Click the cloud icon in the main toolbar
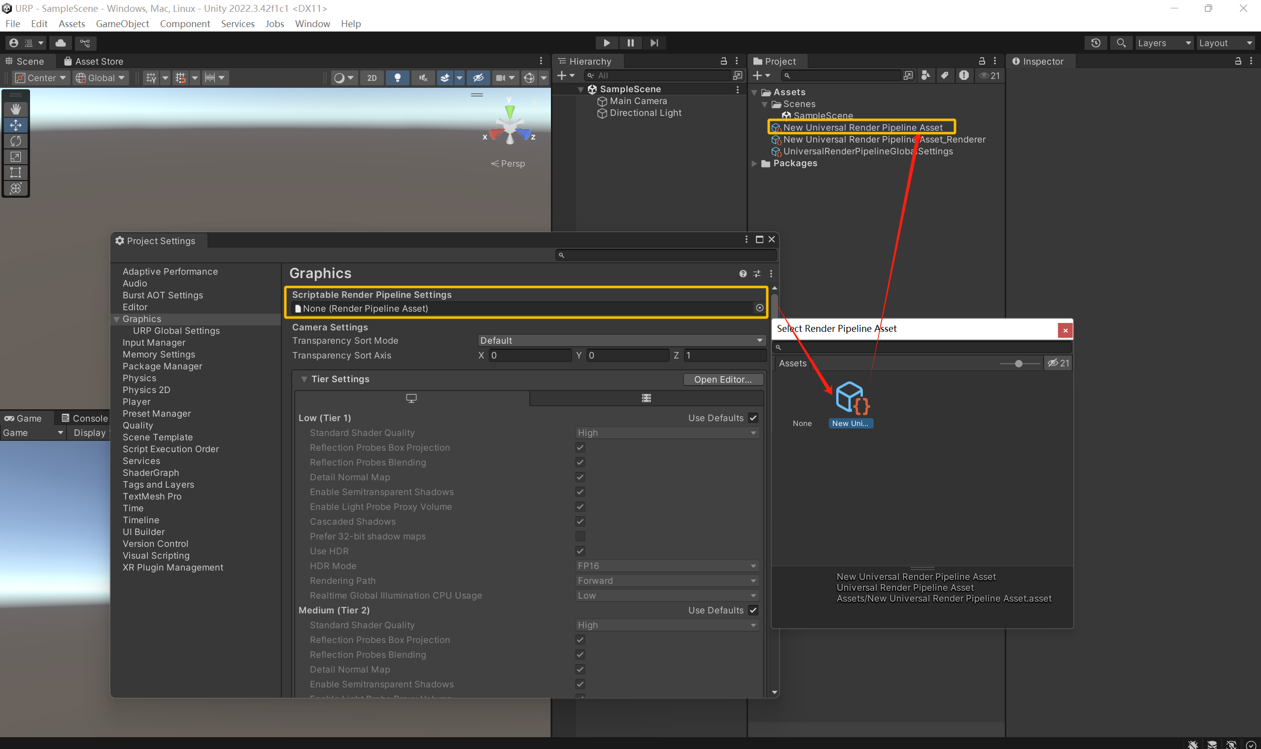The image size is (1261, 749). (x=61, y=43)
